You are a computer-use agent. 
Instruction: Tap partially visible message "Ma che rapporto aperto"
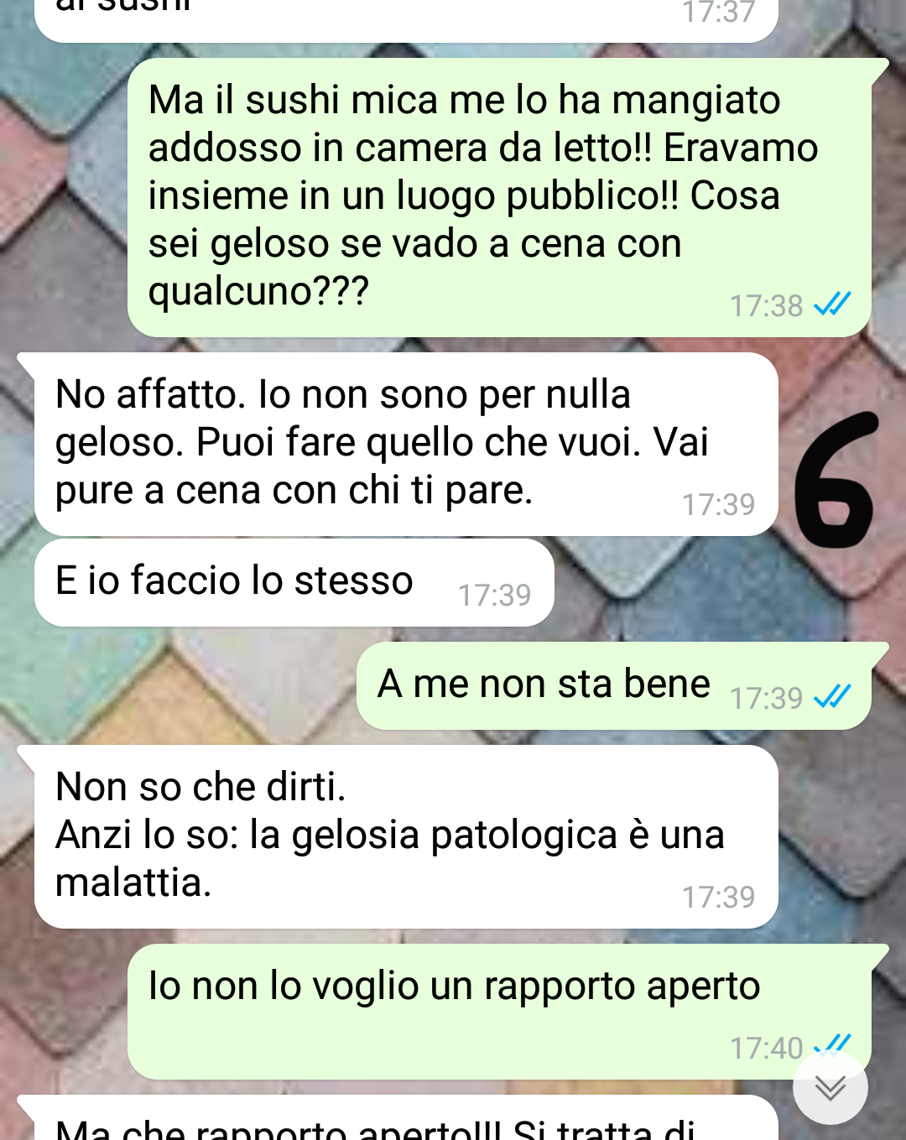398,1119
